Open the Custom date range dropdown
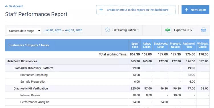 pyautogui.click(x=24, y=31)
